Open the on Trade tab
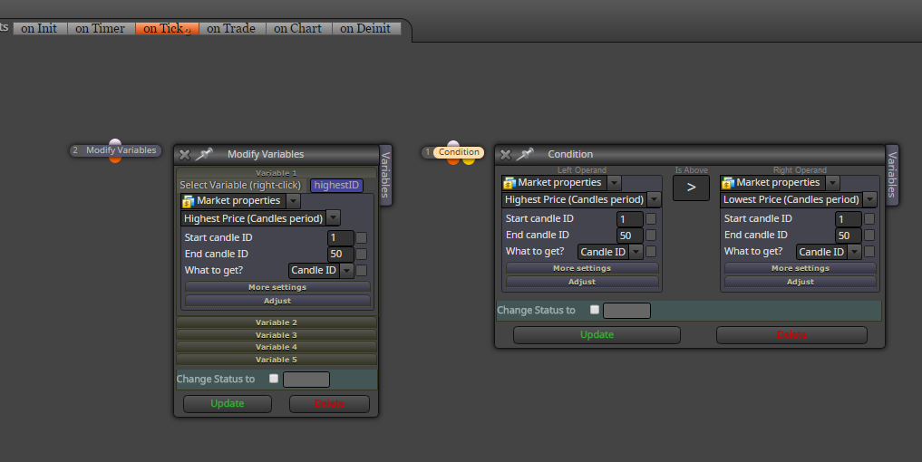 232,28
